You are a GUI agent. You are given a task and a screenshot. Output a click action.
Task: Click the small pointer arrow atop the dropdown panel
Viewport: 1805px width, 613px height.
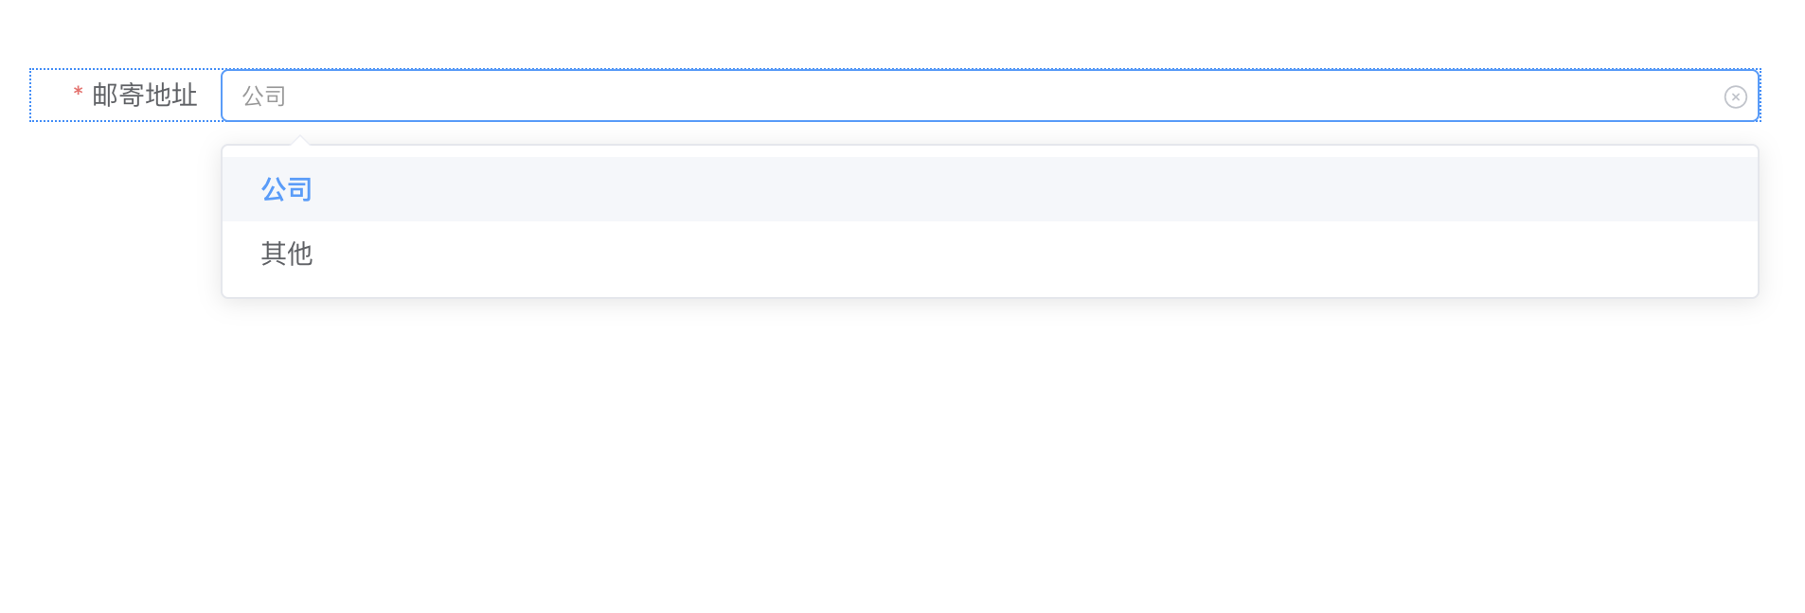point(300,140)
